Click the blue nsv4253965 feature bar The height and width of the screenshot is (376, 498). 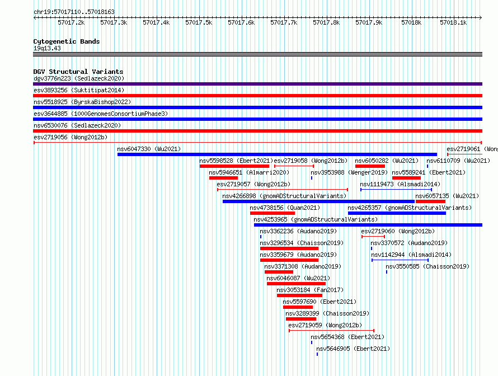368,225
